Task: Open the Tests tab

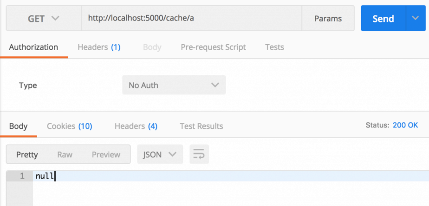Action: pyautogui.click(x=274, y=47)
